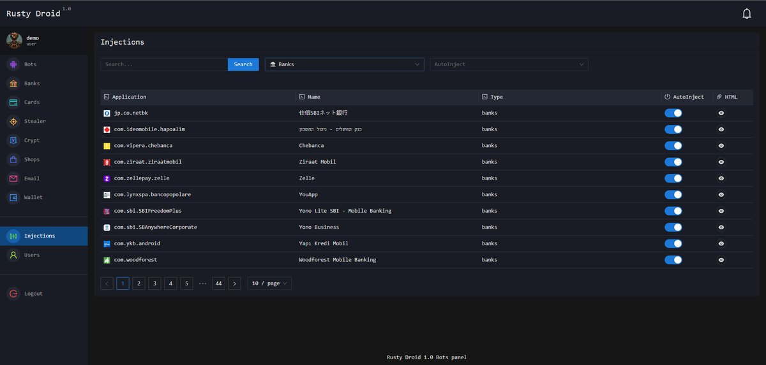Screen dimensions: 766x365
Task: Open the AutoInject filter dropdown
Action: point(509,64)
